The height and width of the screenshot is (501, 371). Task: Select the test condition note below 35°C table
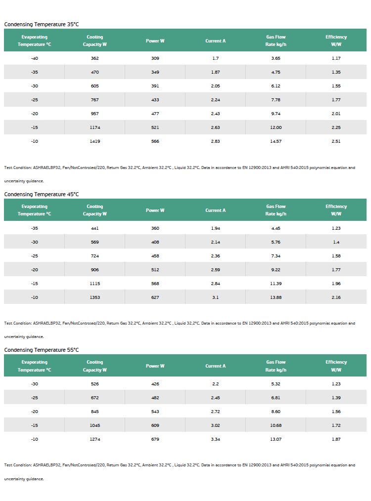click(x=180, y=174)
